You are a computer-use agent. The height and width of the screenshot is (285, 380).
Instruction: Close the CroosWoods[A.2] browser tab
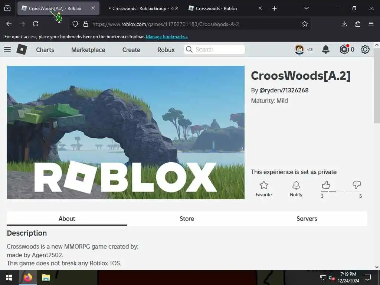pos(93,8)
